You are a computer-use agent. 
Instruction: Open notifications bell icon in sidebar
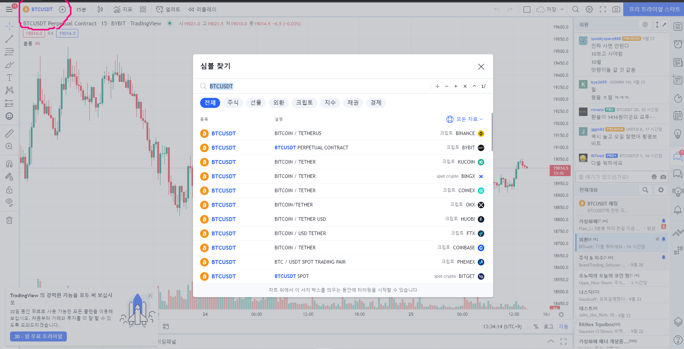point(678,210)
